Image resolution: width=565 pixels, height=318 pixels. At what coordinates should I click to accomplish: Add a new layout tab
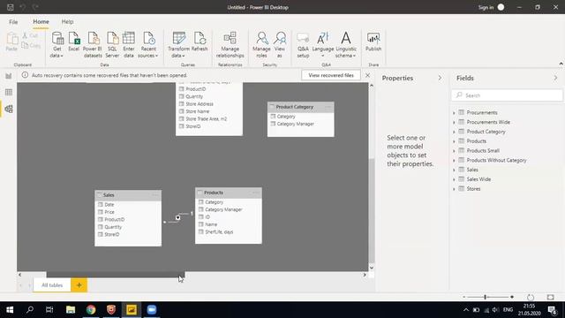click(x=79, y=285)
